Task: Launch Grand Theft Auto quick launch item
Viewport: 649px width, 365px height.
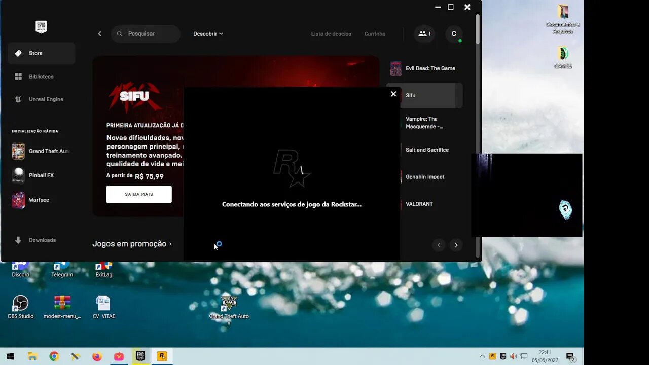Action: 41,151
